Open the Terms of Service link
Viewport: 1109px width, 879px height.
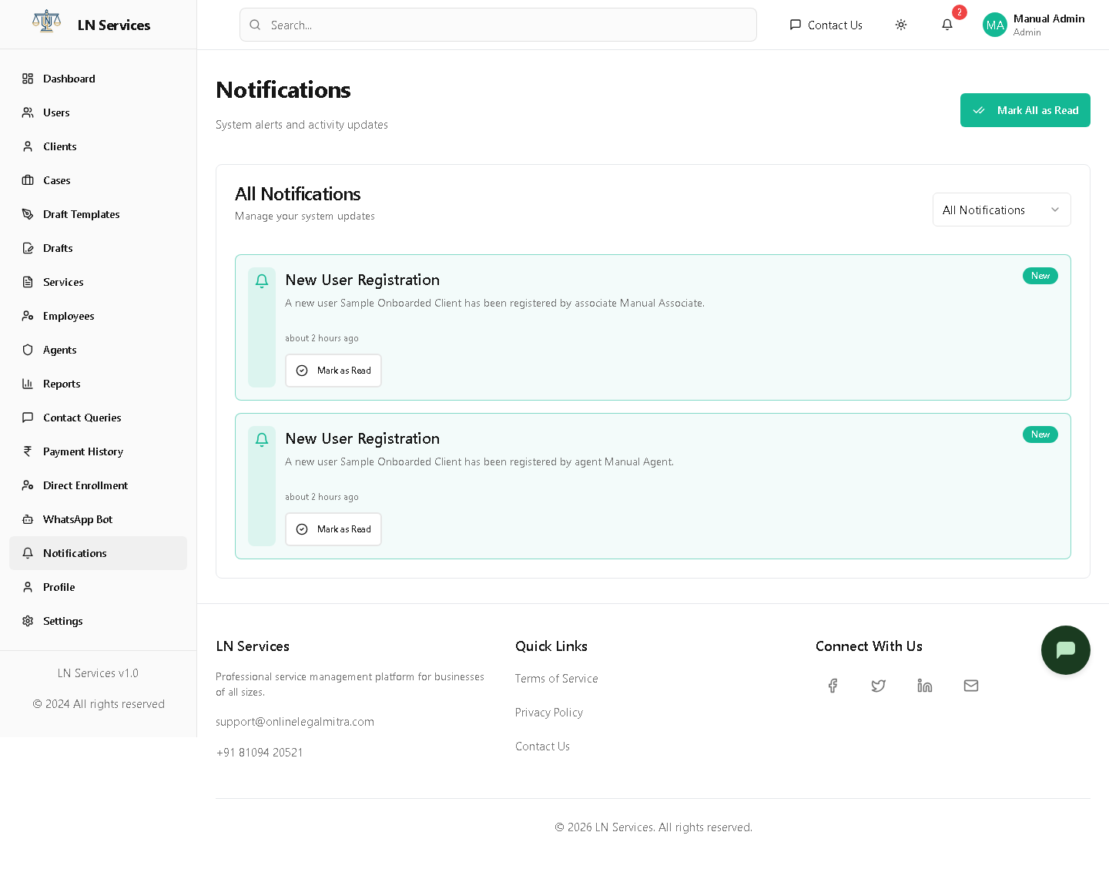coord(557,679)
